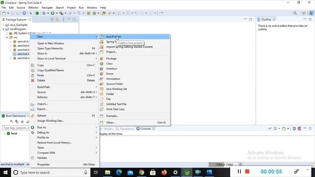Open the Refactor menu in menu bar
The width and height of the screenshot is (315, 177).
[33, 8]
